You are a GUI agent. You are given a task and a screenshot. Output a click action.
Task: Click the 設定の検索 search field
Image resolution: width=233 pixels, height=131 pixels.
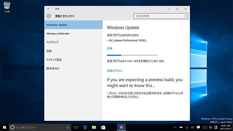(x=161, y=16)
